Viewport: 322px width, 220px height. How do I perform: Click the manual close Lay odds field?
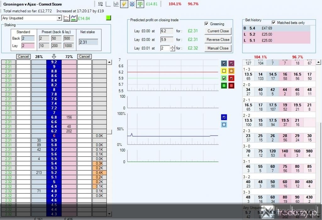click(x=165, y=48)
